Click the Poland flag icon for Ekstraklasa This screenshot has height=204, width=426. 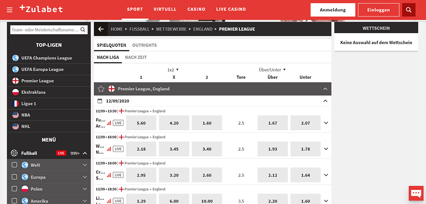[15, 92]
